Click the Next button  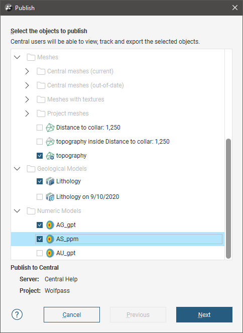(204, 314)
